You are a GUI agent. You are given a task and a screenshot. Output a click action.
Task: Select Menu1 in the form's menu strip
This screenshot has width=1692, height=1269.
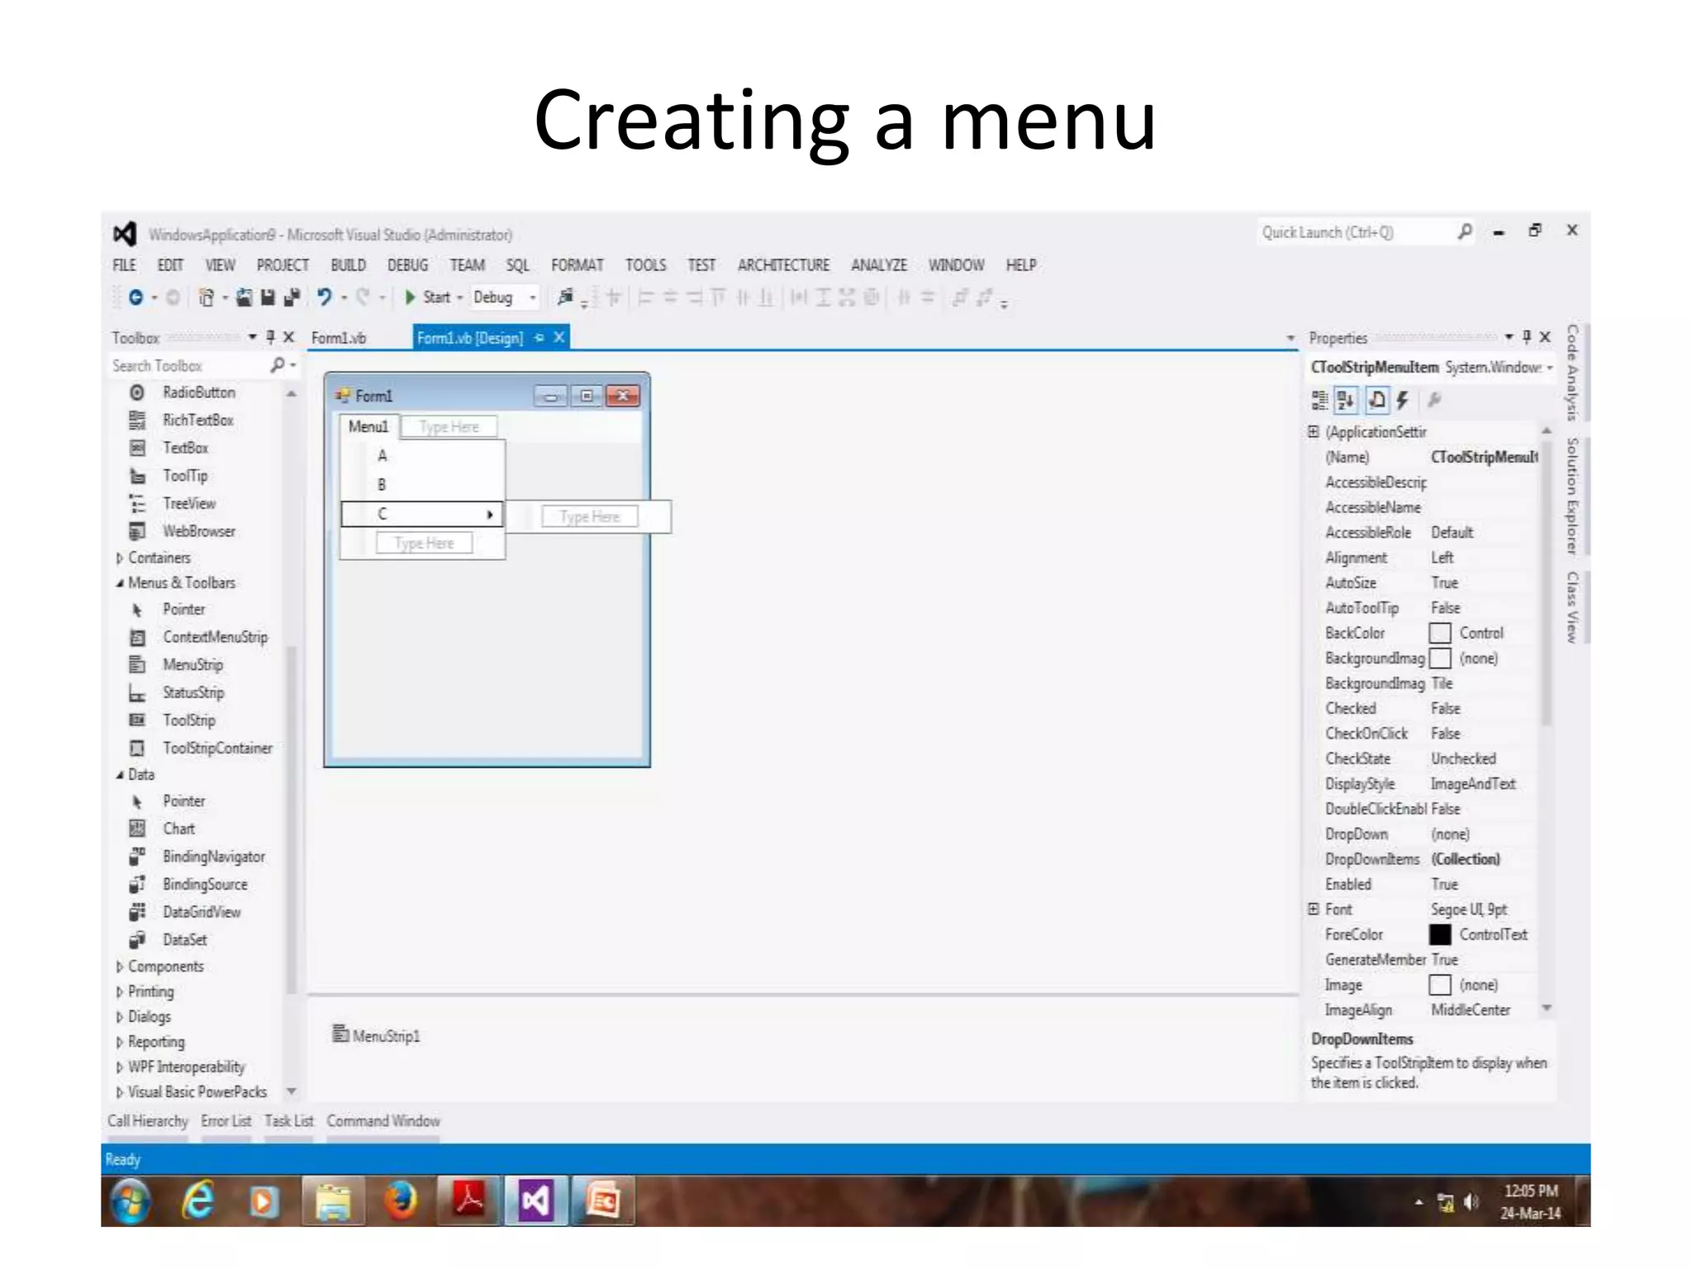[368, 427]
